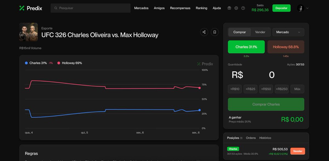Add +R$250 to quantity
Screen dimensions: 329x161
coord(282,89)
